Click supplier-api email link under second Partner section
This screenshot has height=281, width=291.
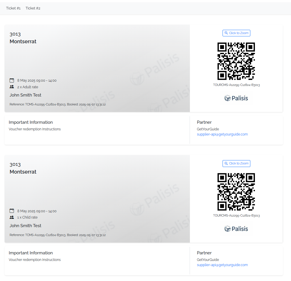tap(222, 265)
